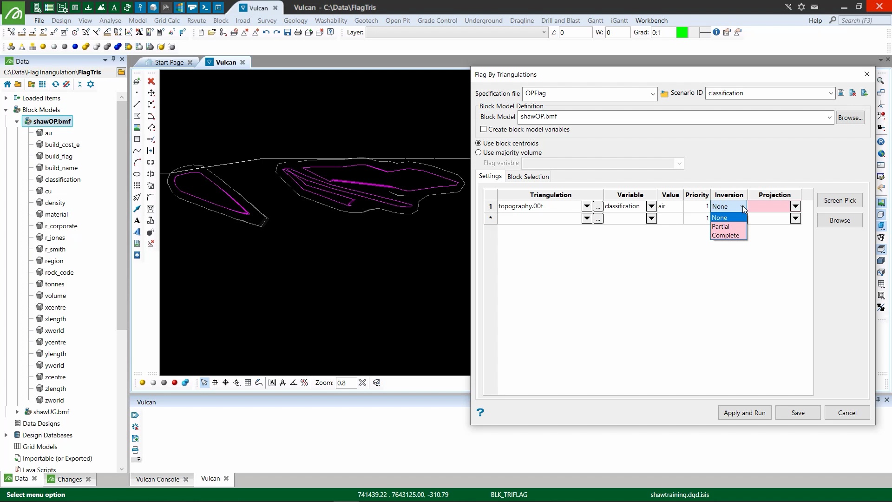The width and height of the screenshot is (892, 502).
Task: Expand the shawUG.bmf tree node
Action: click(x=17, y=412)
